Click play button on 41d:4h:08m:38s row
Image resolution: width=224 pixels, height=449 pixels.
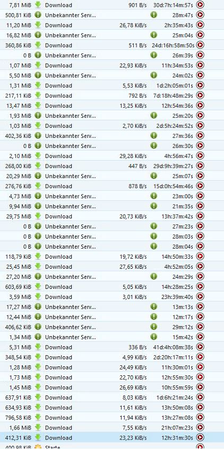tap(200, 347)
